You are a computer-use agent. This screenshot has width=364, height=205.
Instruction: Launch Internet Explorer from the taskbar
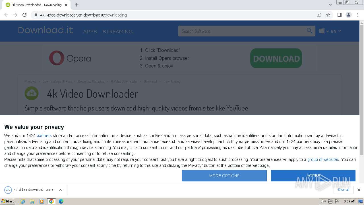tap(22, 201)
